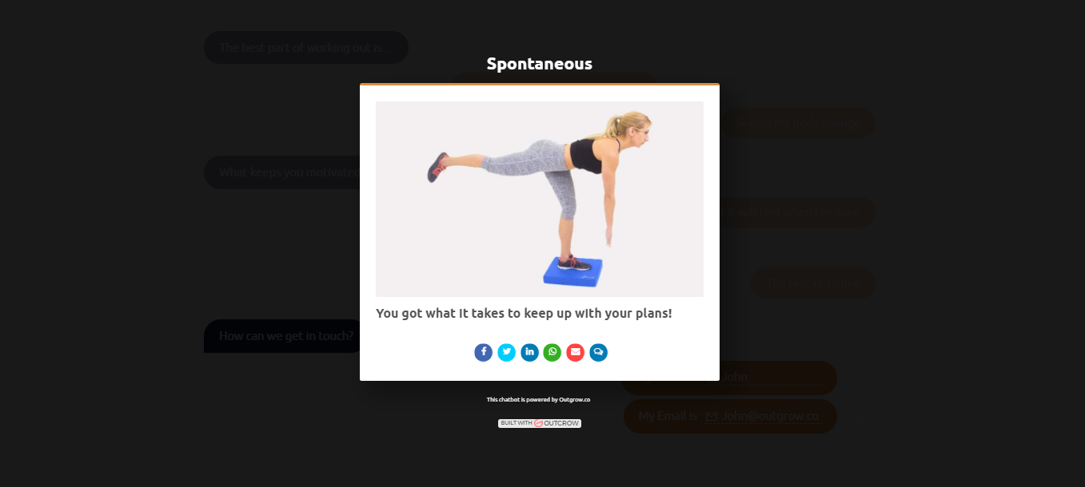Share the result by email icon
Image resolution: width=1085 pixels, height=487 pixels.
point(576,352)
